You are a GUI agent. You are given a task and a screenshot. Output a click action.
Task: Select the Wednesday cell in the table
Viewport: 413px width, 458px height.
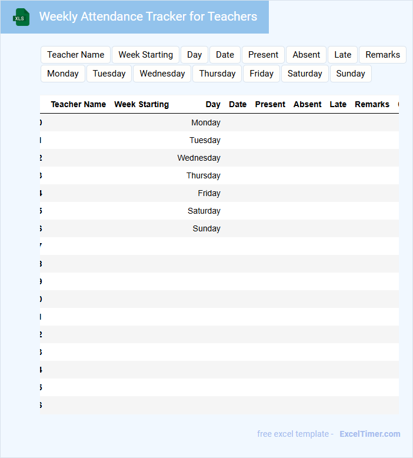coord(199,158)
